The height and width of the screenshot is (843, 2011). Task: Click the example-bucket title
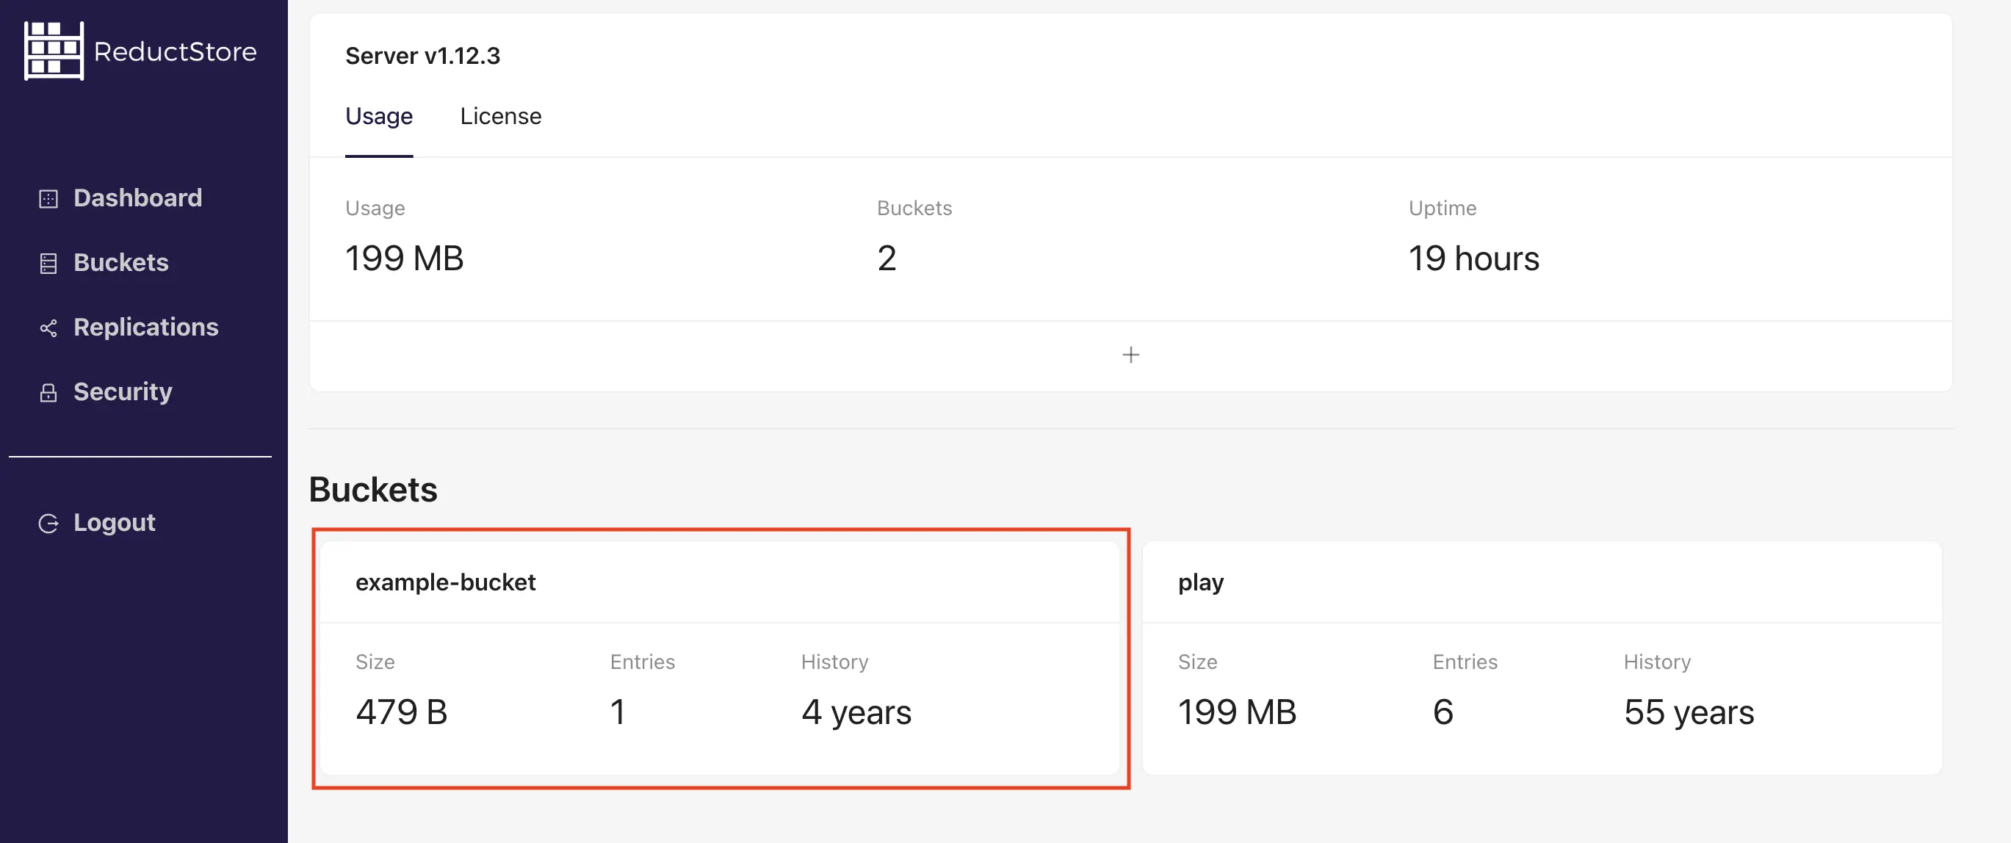(446, 582)
